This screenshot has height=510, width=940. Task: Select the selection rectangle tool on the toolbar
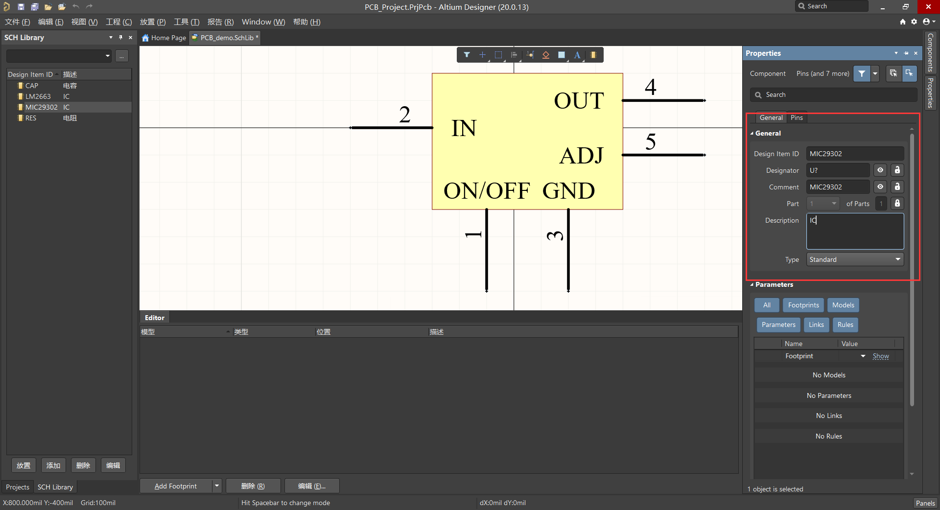point(499,55)
